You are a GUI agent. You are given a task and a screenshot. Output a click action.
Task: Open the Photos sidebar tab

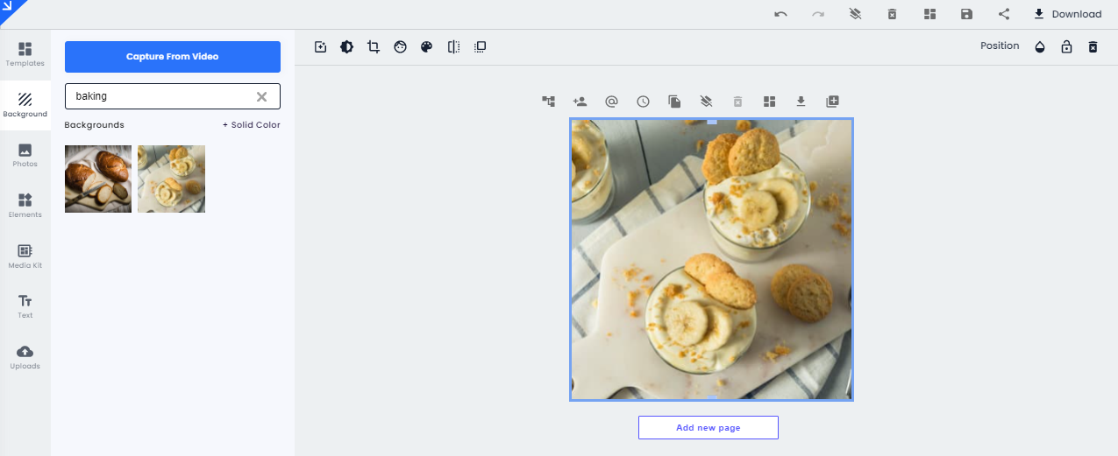click(x=25, y=155)
